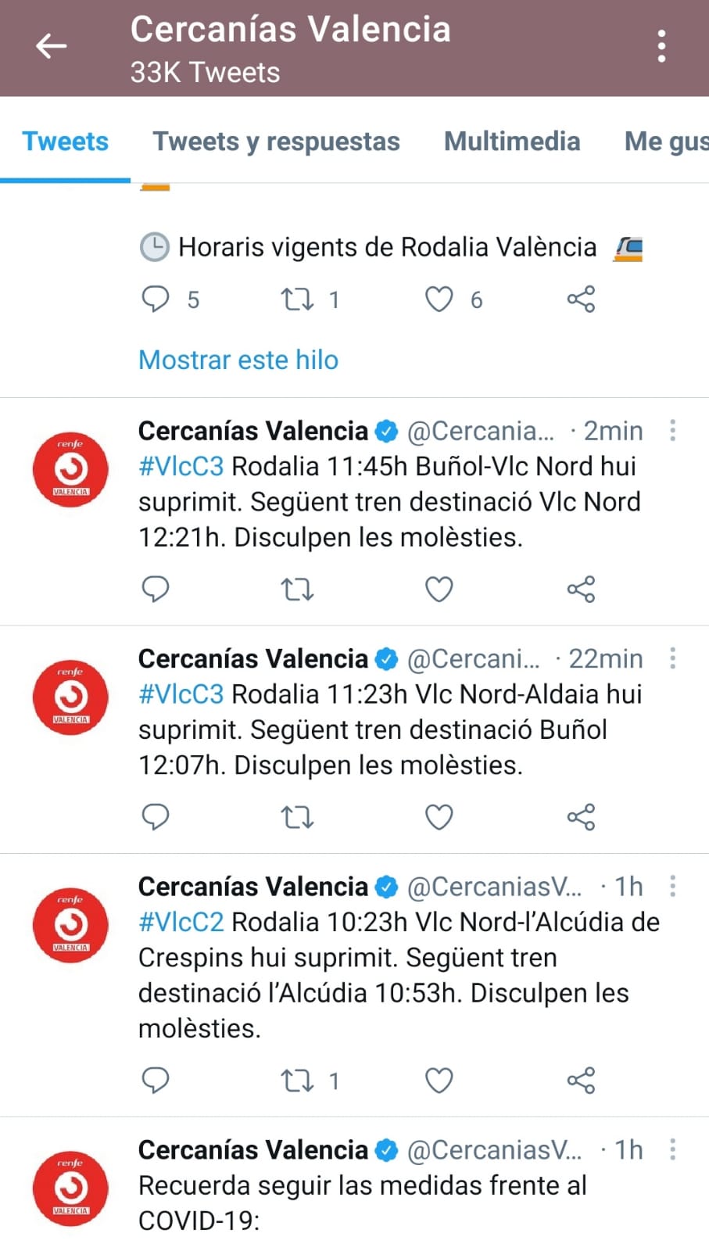709x1251 pixels.
Task: Open the Tweets y respuestas tab
Action: click(x=276, y=142)
